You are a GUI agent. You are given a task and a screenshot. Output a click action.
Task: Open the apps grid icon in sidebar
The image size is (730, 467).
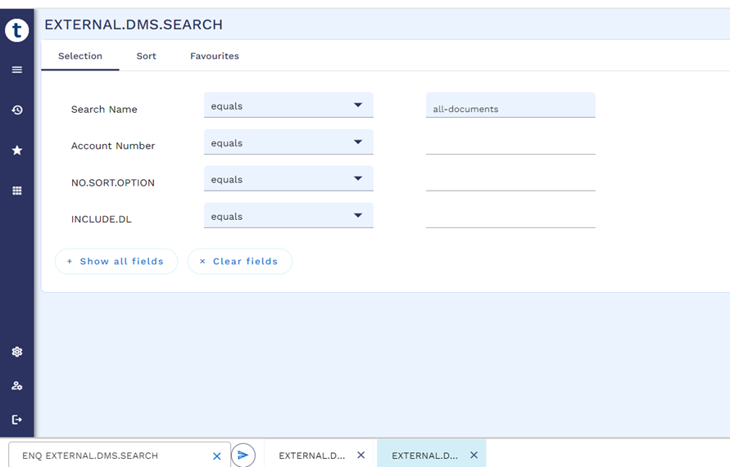point(16,191)
